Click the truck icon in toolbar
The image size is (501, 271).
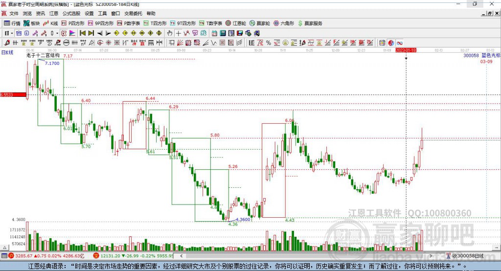coord(256,33)
